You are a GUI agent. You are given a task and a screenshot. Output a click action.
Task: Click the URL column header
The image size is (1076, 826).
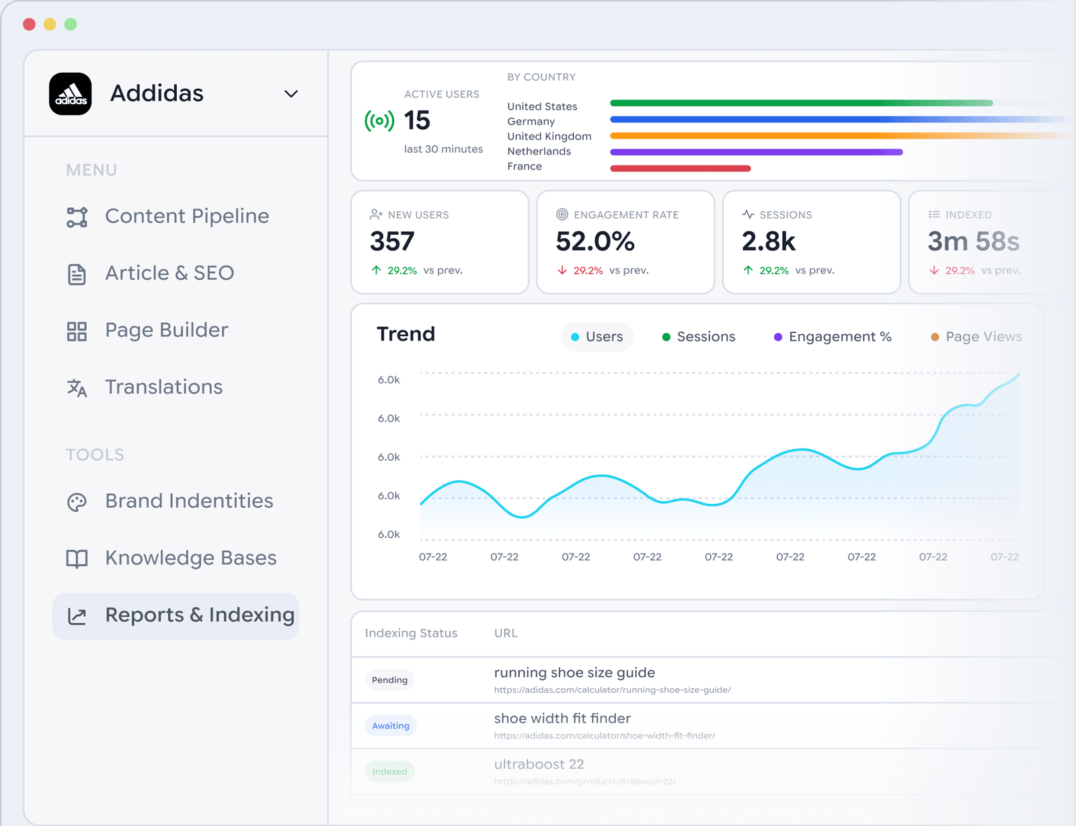(x=506, y=633)
